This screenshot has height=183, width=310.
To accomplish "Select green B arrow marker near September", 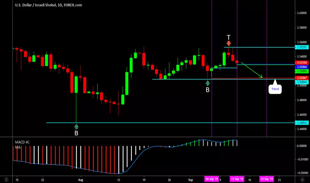I will [208, 83].
